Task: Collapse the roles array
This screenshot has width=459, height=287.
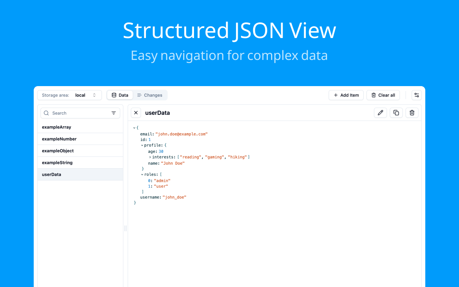Action: tap(142, 174)
